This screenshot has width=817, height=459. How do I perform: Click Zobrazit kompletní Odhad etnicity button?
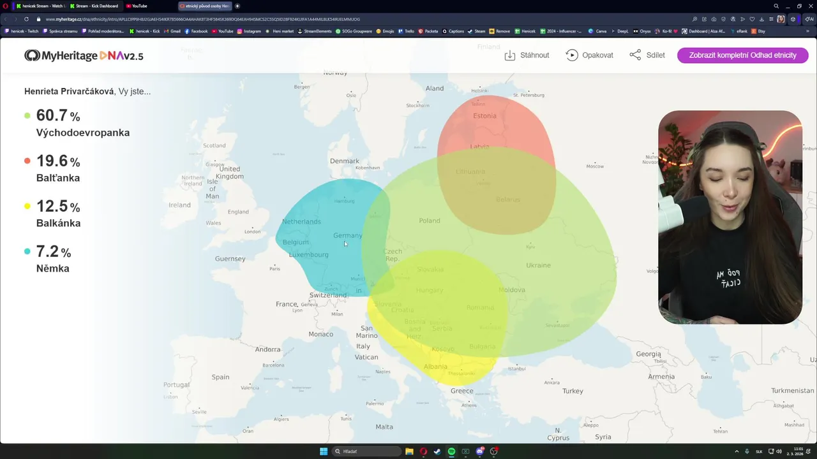[743, 55]
